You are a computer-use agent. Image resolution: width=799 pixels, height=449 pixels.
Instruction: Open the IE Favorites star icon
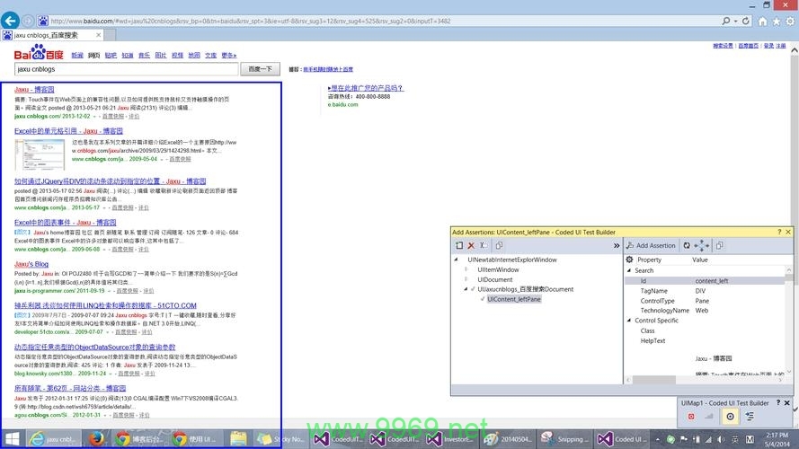[x=776, y=22]
